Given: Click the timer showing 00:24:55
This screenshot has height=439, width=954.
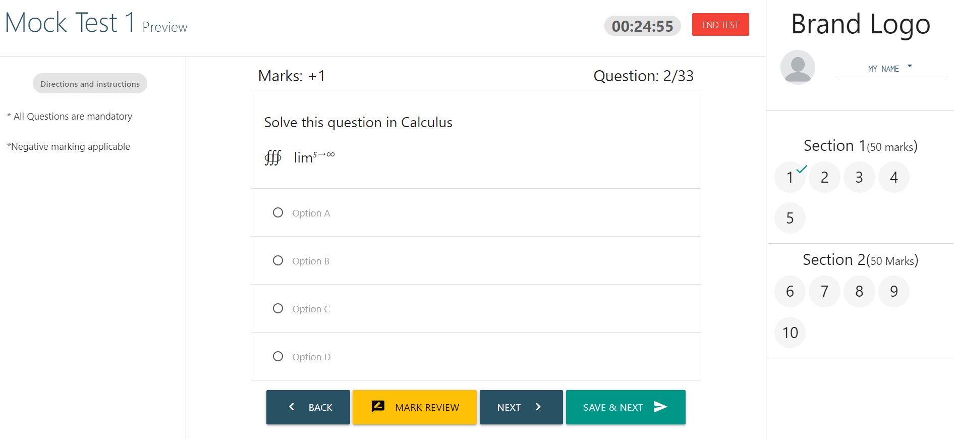Looking at the screenshot, I should point(642,25).
